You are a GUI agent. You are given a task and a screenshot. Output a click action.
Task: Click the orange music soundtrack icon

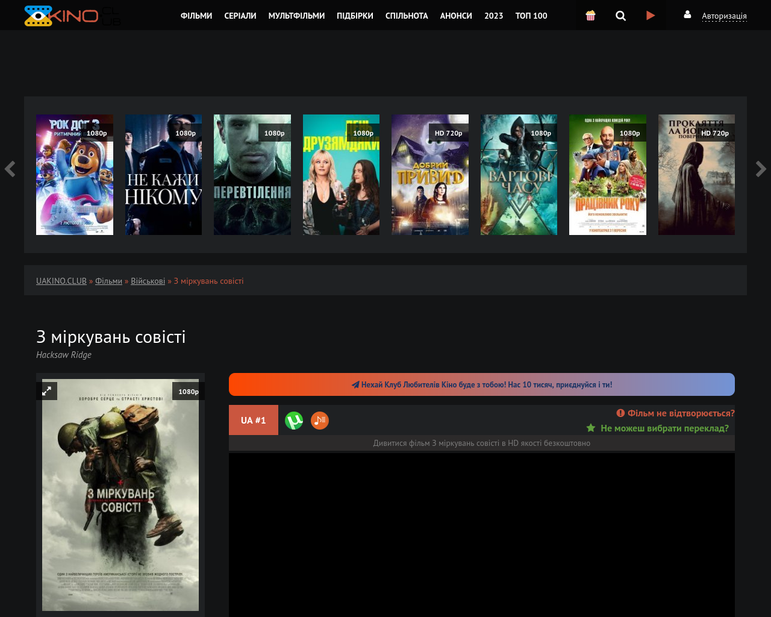coord(320,421)
